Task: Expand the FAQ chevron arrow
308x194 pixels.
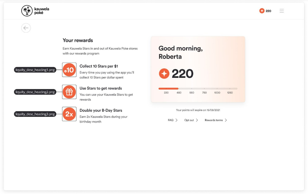Action: tap(176, 120)
